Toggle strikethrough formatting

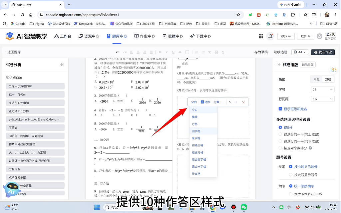point(180,52)
